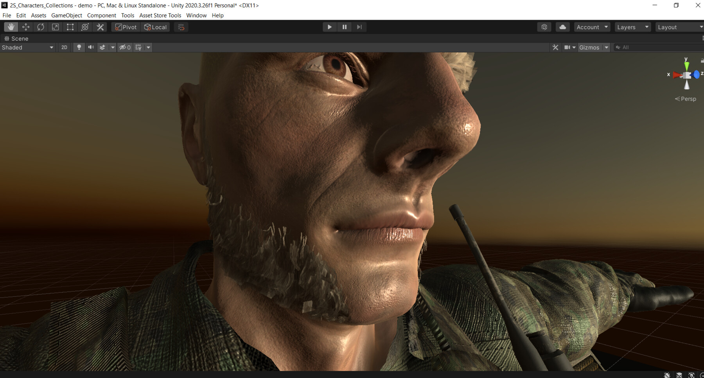Expand scene effects dropdown arrow
This screenshot has width=704, height=378.
tap(113, 47)
